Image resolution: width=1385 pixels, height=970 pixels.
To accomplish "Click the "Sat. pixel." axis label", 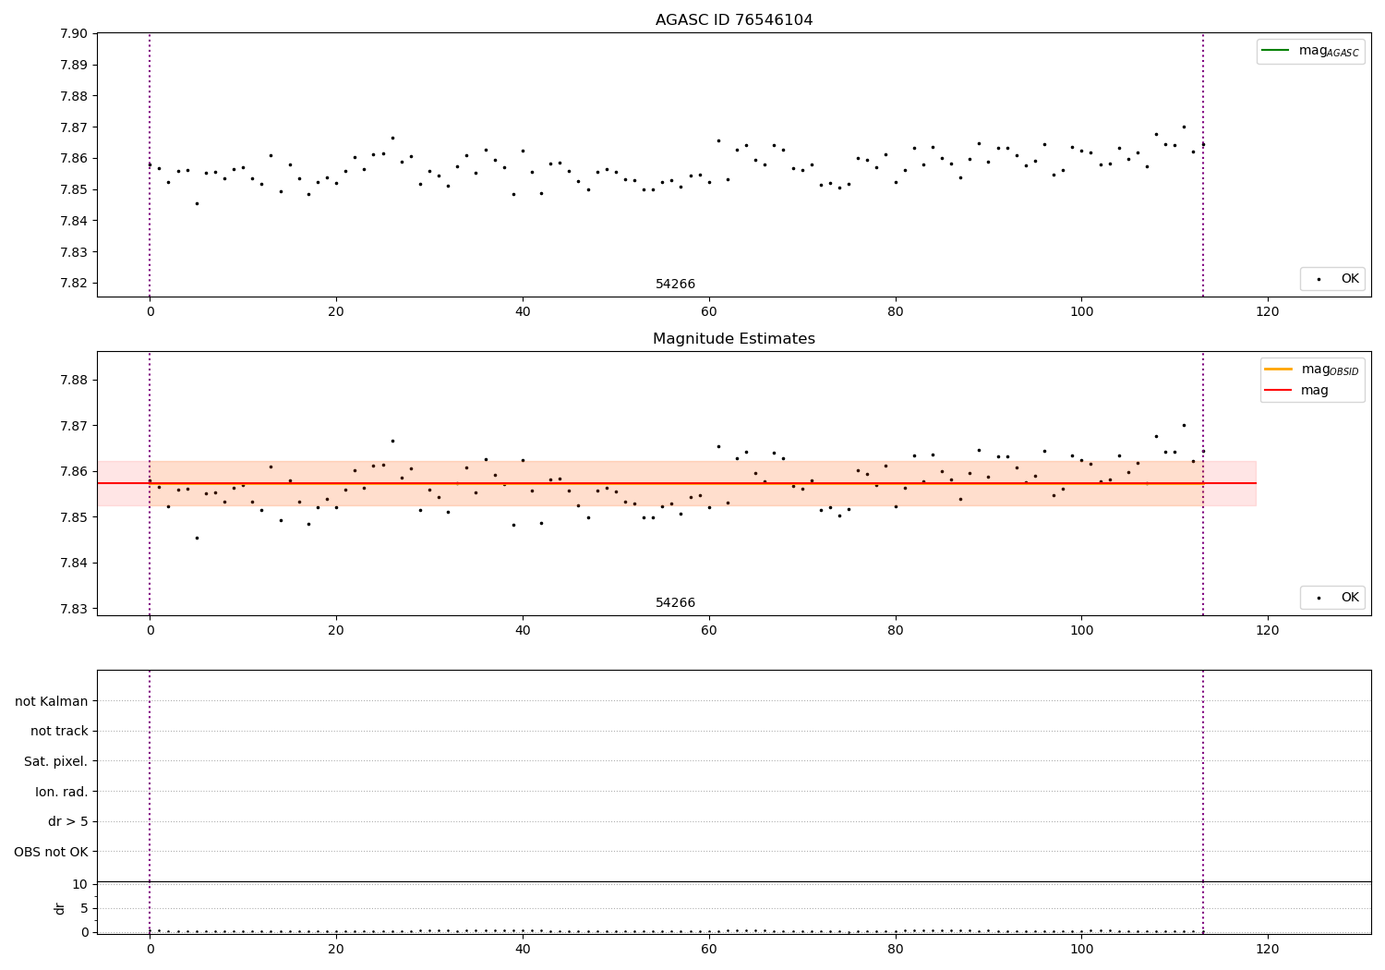I will [56, 761].
